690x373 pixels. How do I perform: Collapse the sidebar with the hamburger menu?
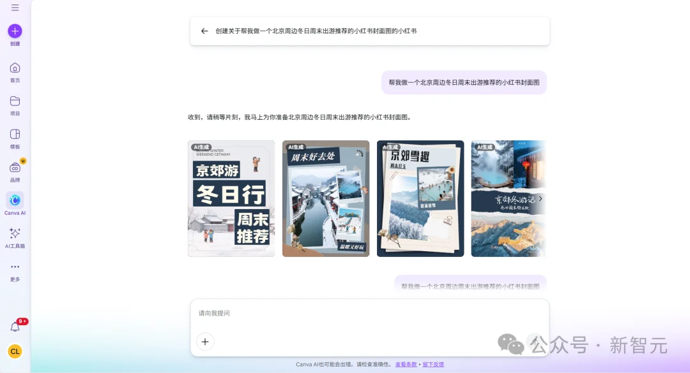15,8
